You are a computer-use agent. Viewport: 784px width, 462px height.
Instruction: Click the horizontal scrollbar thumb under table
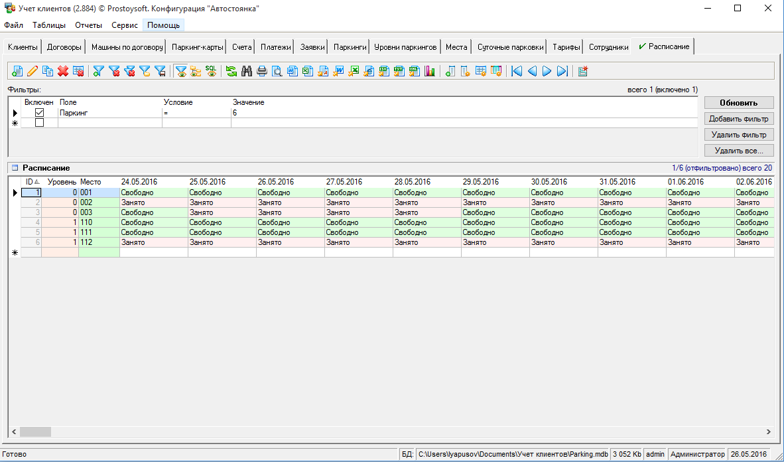click(35, 431)
